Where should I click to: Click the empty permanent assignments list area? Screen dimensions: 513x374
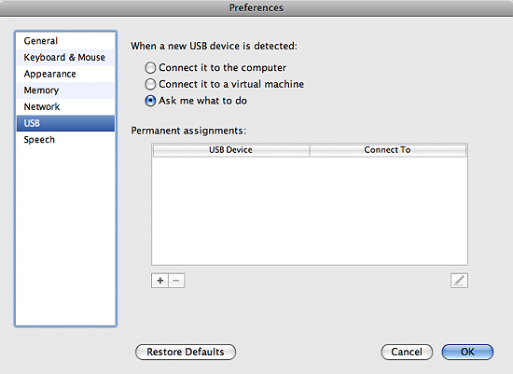(310, 211)
